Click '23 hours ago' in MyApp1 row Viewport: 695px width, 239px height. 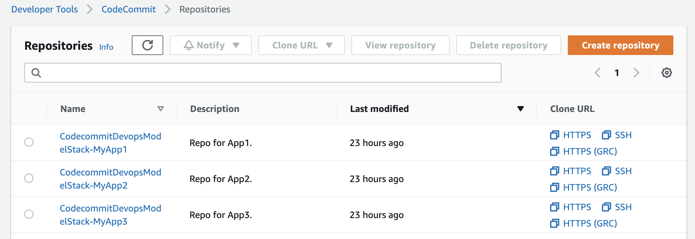click(x=377, y=143)
